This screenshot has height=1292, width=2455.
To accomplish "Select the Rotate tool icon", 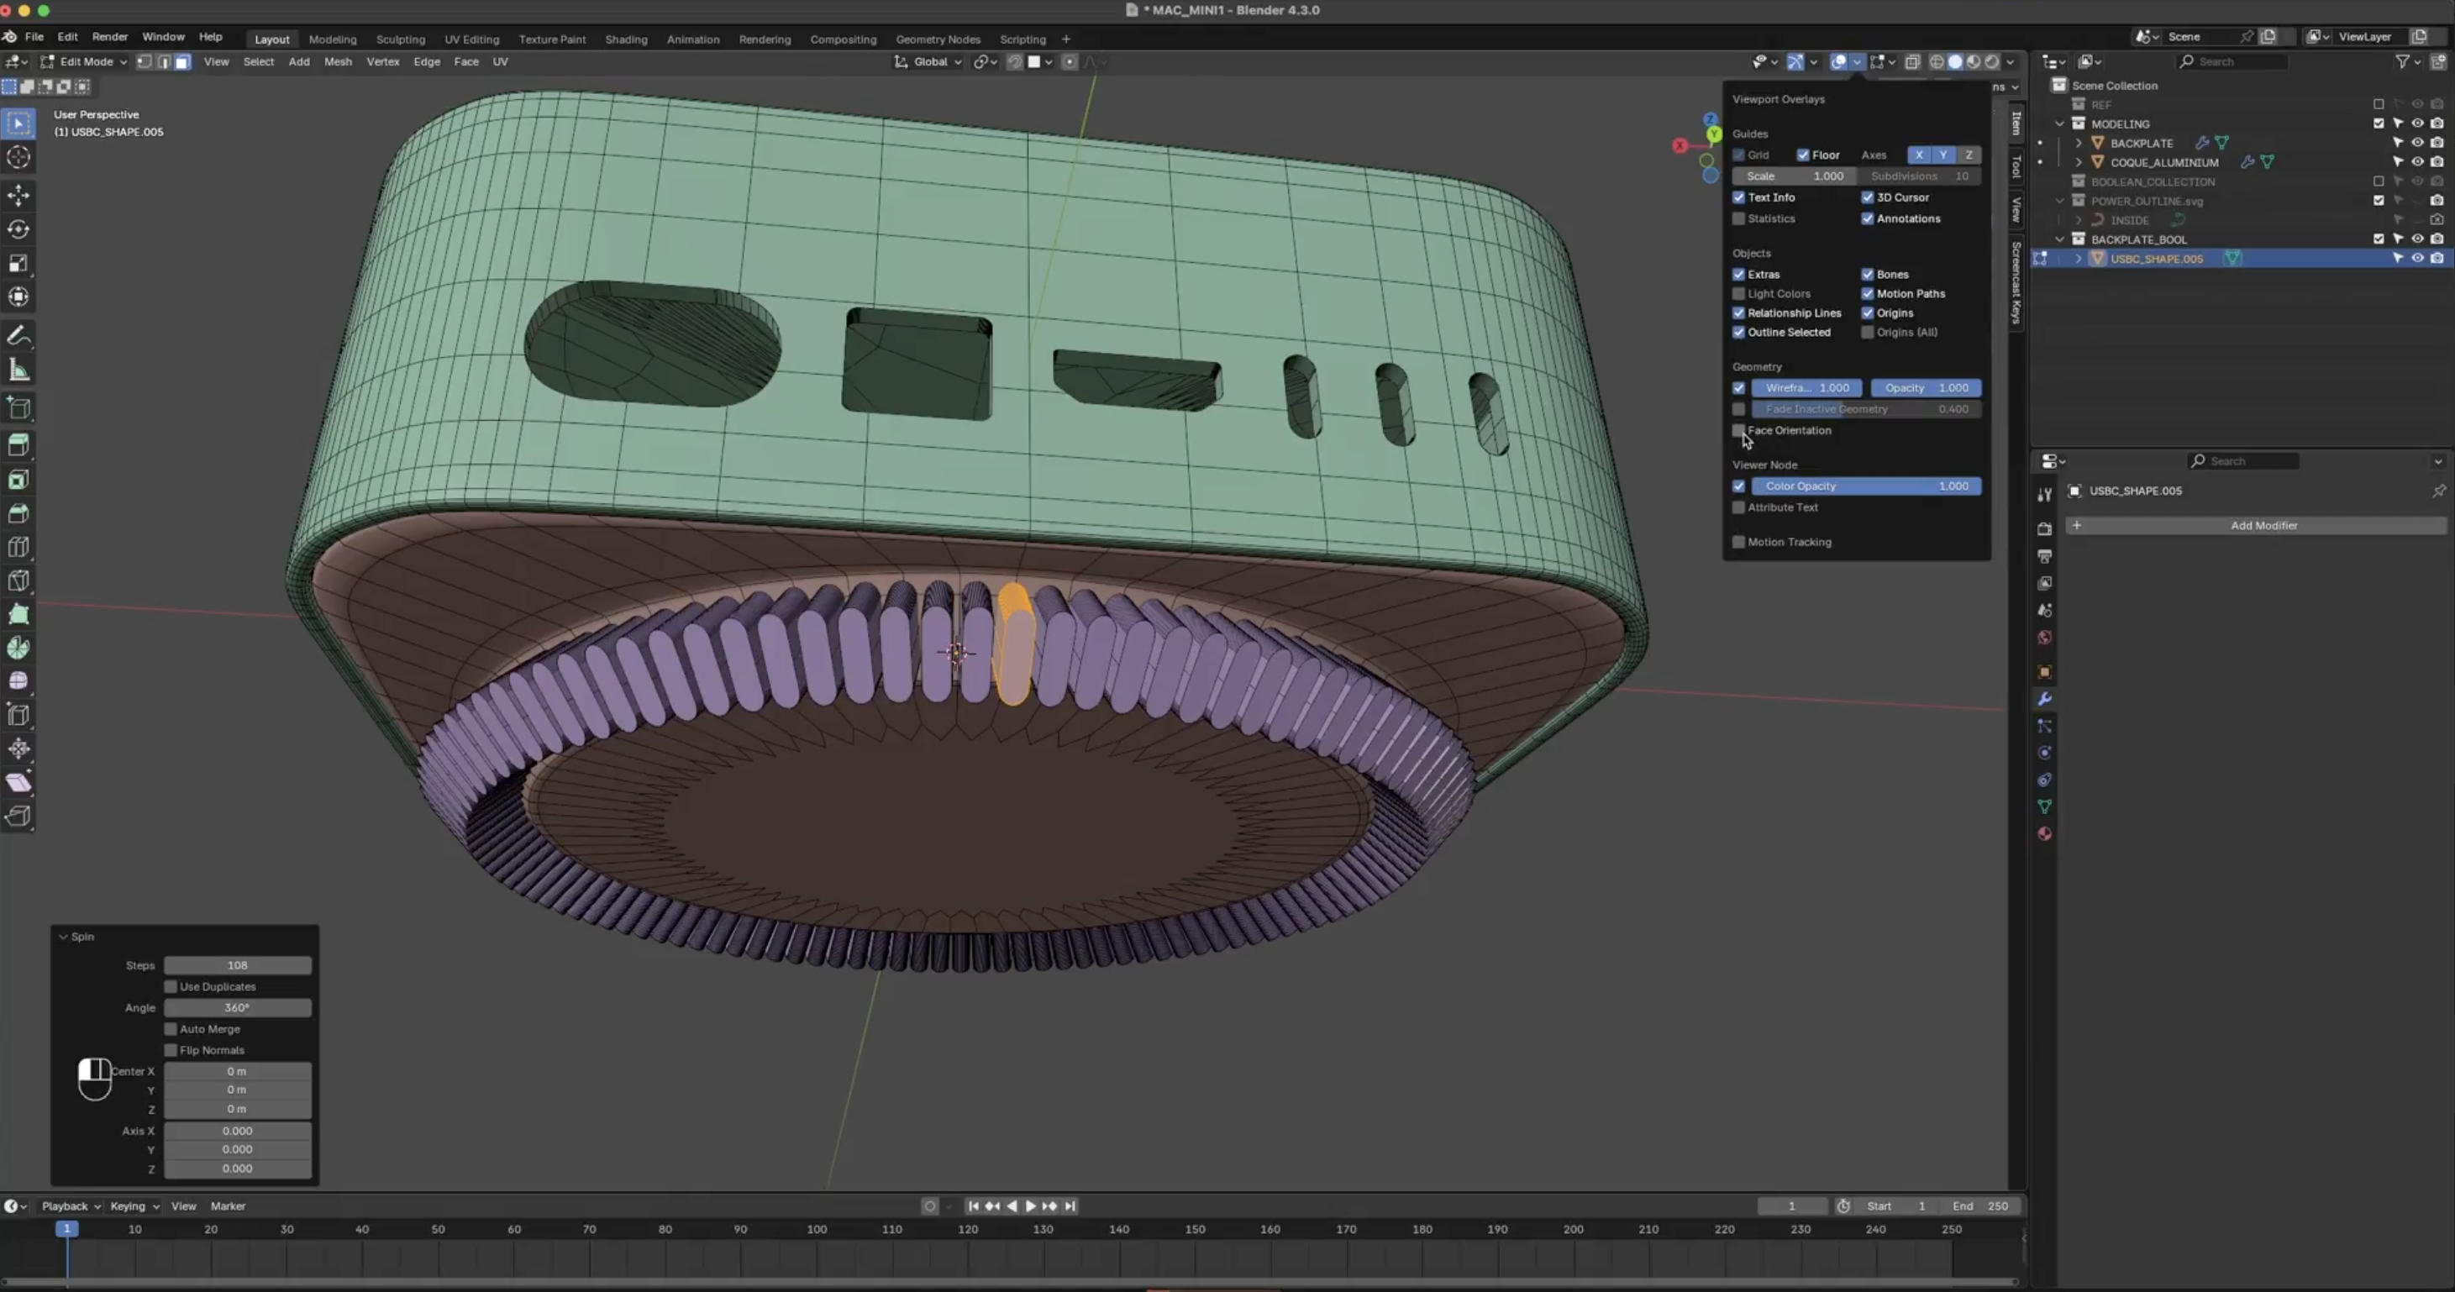I will [19, 229].
